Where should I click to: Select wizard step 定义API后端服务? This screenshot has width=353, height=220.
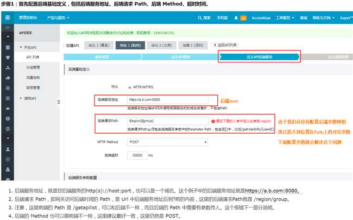tap(260, 56)
